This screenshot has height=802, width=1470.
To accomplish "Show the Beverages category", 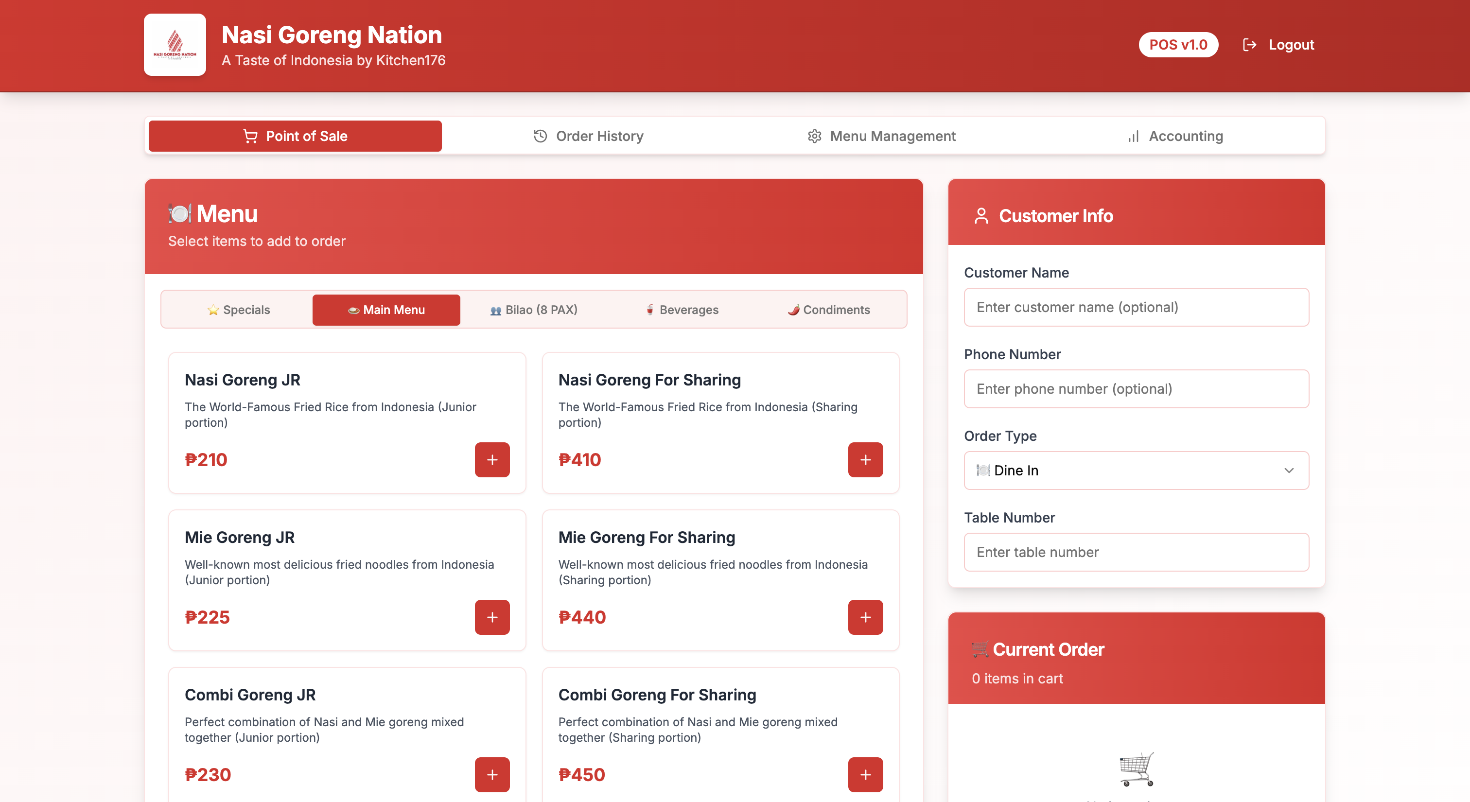I will (682, 310).
